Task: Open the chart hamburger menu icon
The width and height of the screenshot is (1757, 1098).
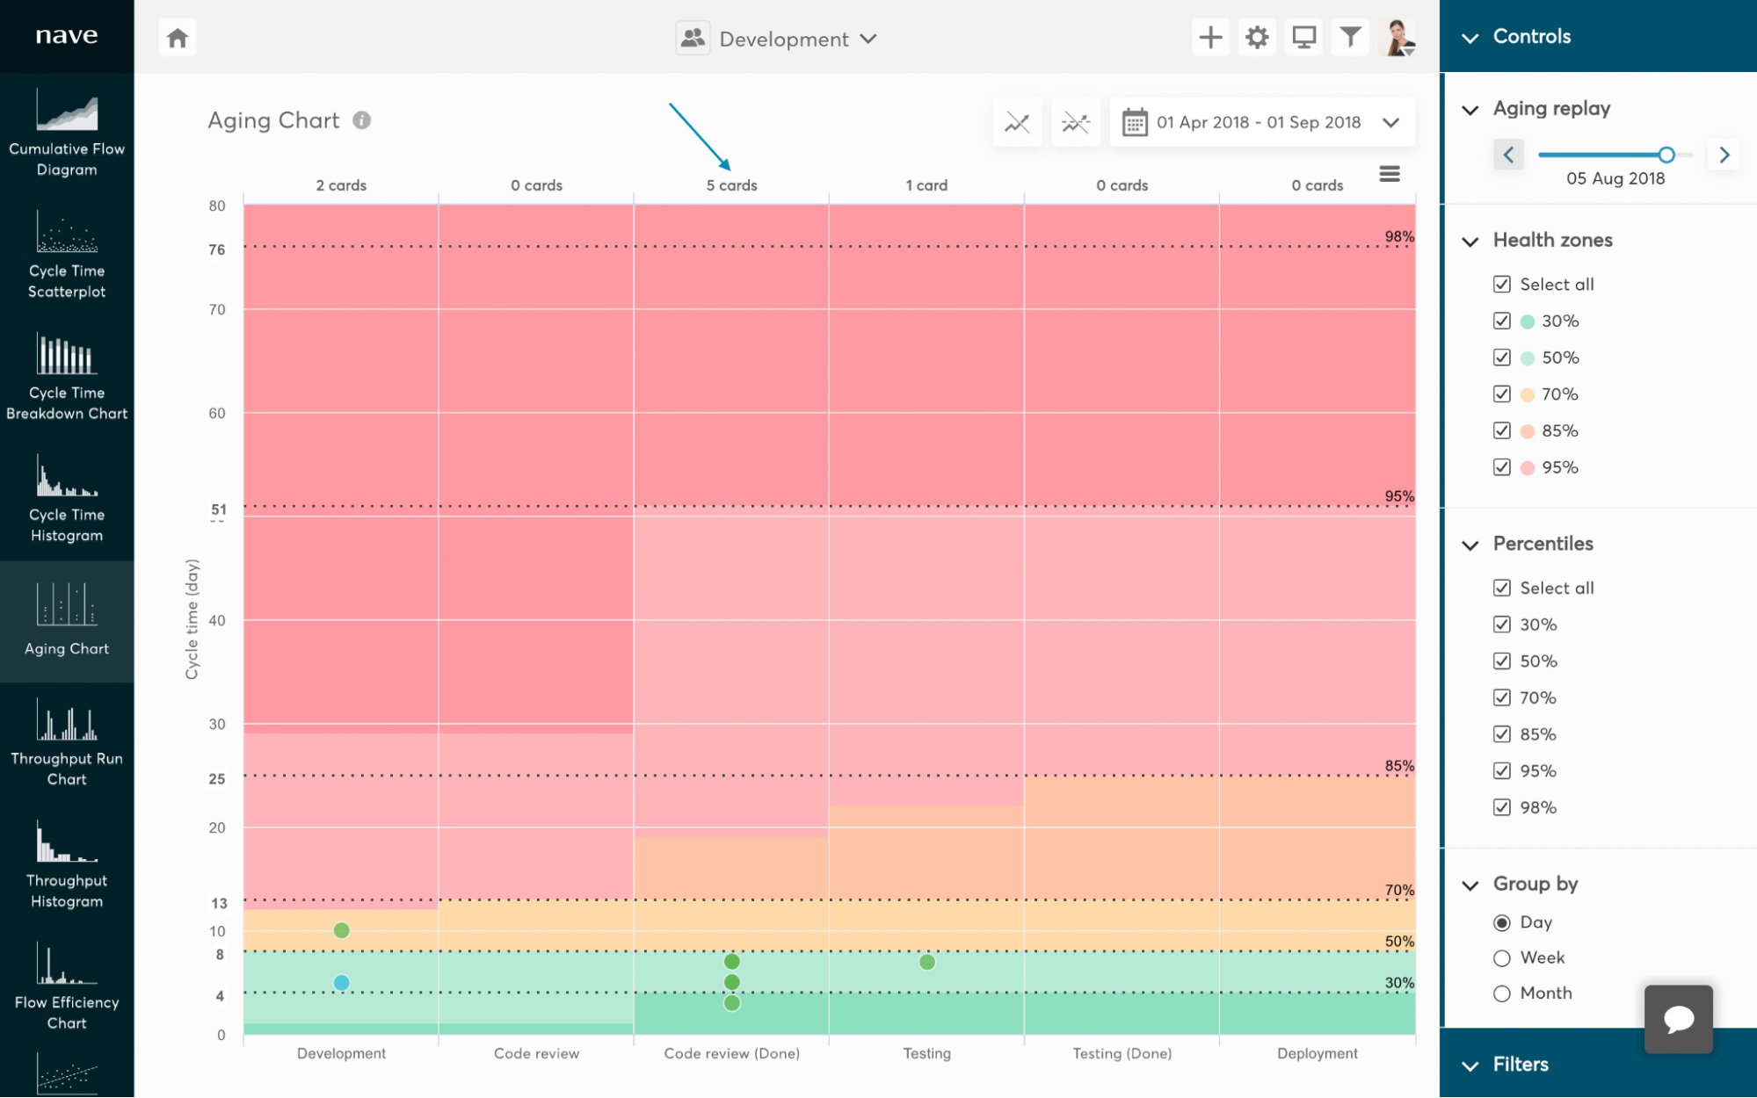Action: click(x=1390, y=174)
